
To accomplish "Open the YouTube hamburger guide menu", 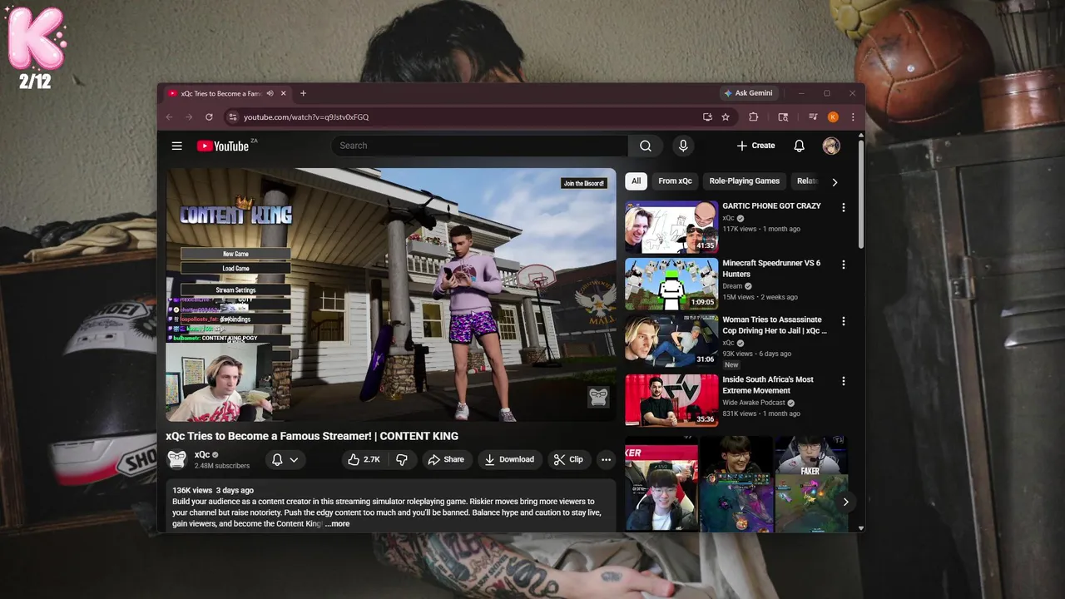I will tap(176, 146).
